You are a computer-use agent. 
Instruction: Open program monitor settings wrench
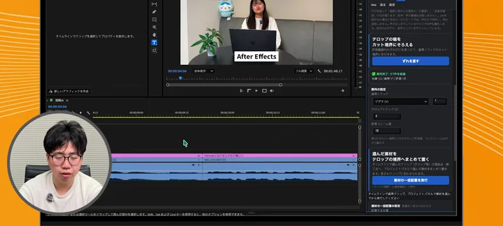tap(319, 71)
